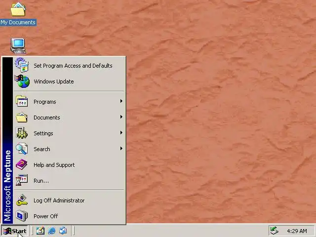This screenshot has width=316, height=237.
Task: Click the network tray icon
Action: point(275,231)
